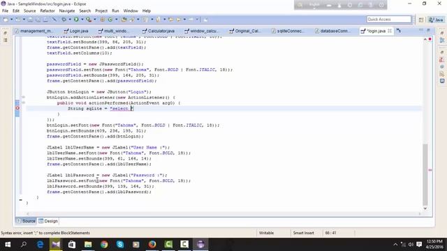
Task: Close the *login.java editor tab
Action: pos(390,31)
